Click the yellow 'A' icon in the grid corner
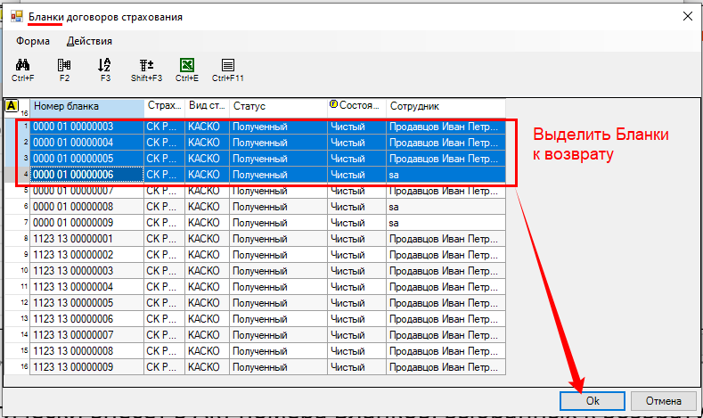This screenshot has height=418, width=703. coord(12,106)
